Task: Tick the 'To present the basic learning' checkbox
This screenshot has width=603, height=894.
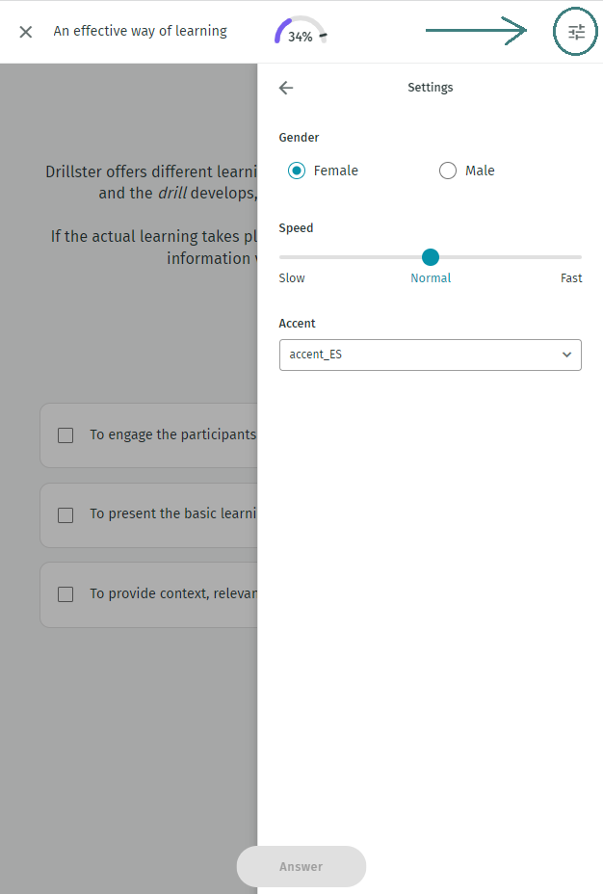Action: pos(66,515)
